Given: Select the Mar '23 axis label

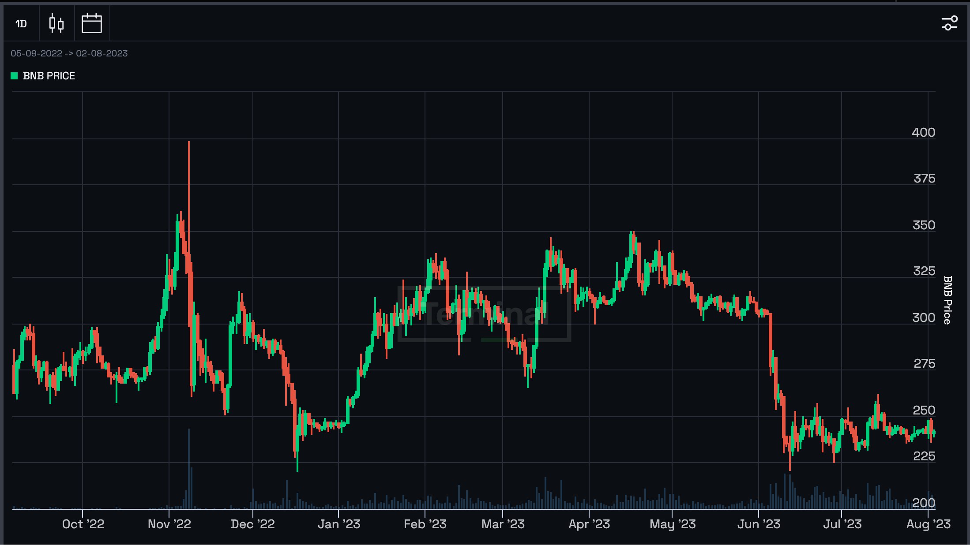Looking at the screenshot, I should point(503,524).
